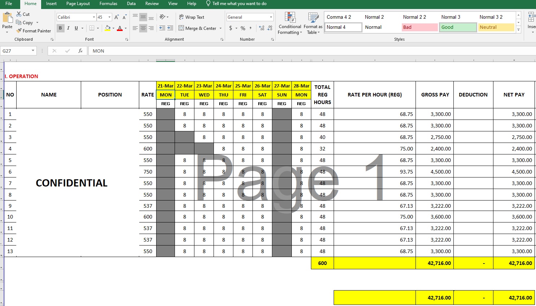Apply red Font Color
Image resolution: width=536 pixels, height=306 pixels.
pyautogui.click(x=120, y=28)
